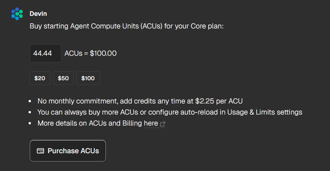The height and width of the screenshot is (171, 330).
Task: Click the "More details on ACUs and Billing" text
Action: coord(90,124)
